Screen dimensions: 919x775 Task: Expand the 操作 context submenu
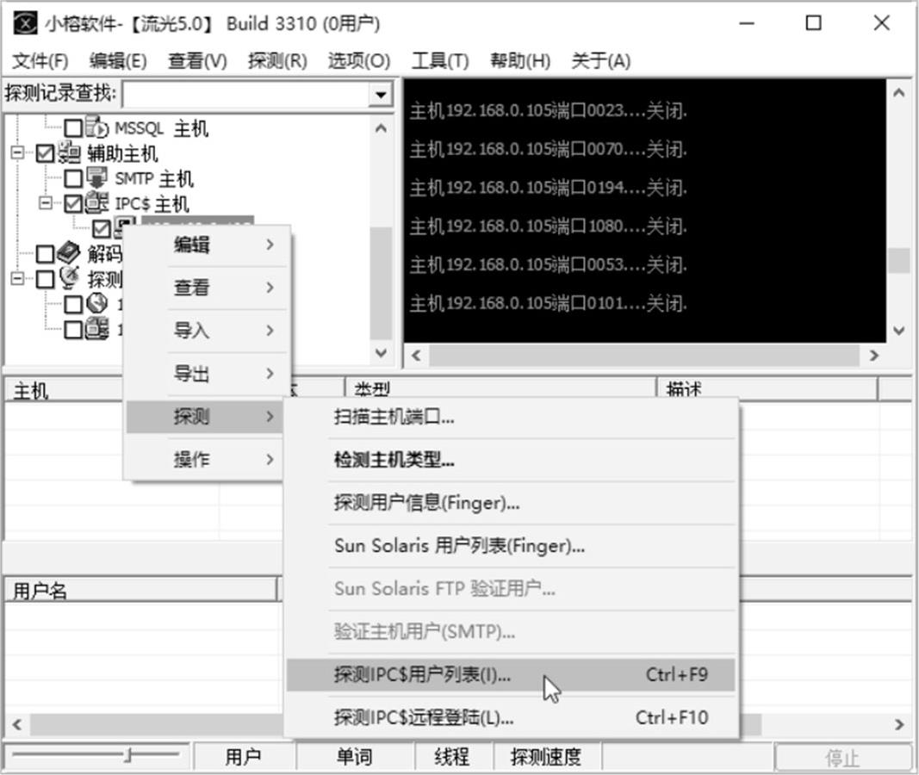(x=206, y=459)
